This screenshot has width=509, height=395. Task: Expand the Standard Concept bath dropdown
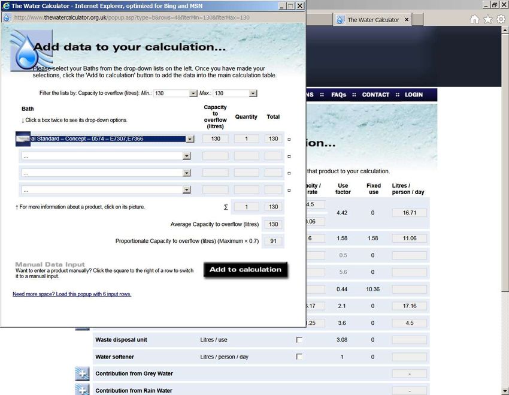click(x=190, y=139)
